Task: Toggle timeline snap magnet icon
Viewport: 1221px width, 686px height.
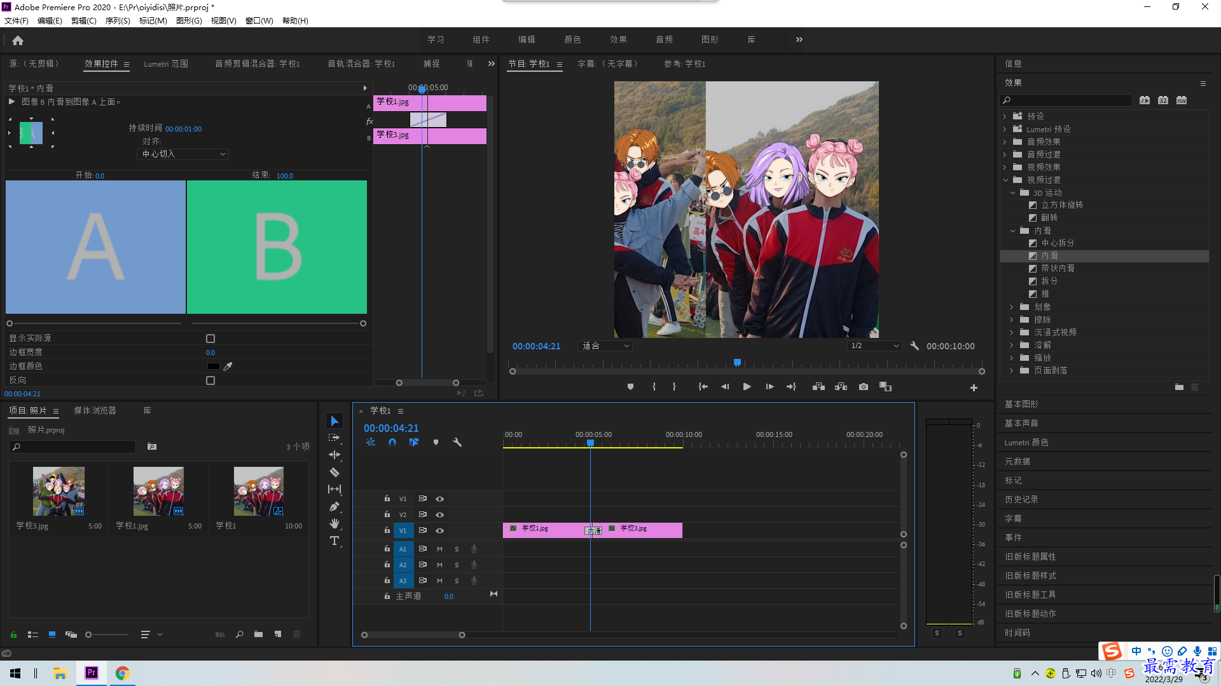Action: (x=392, y=442)
